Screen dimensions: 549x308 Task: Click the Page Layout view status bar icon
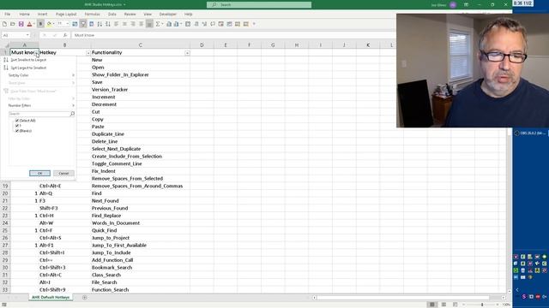coord(443,305)
